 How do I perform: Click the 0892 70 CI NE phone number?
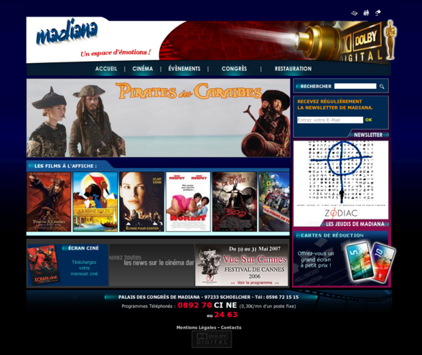[207, 306]
